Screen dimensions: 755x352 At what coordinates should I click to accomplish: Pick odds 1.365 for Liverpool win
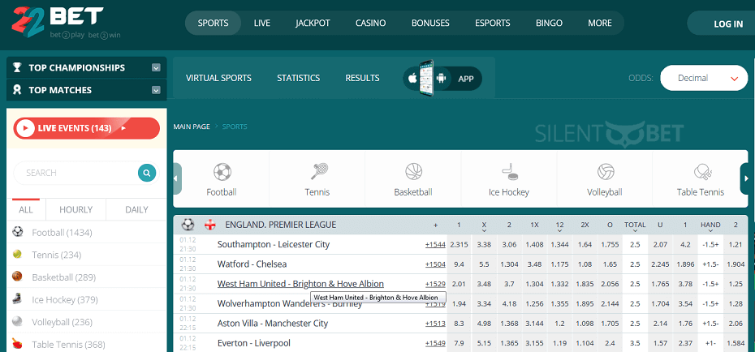509,343
